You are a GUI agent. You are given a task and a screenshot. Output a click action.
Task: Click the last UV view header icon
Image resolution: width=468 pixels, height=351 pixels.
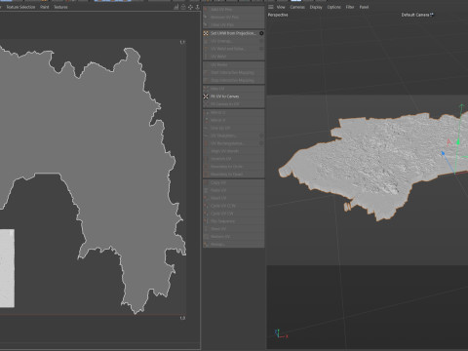pos(197,7)
